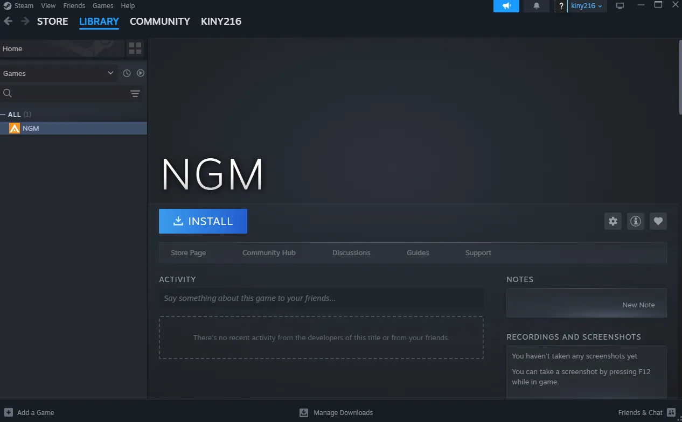682x422 pixels.
Task: Open the Support link
Action: [478, 252]
